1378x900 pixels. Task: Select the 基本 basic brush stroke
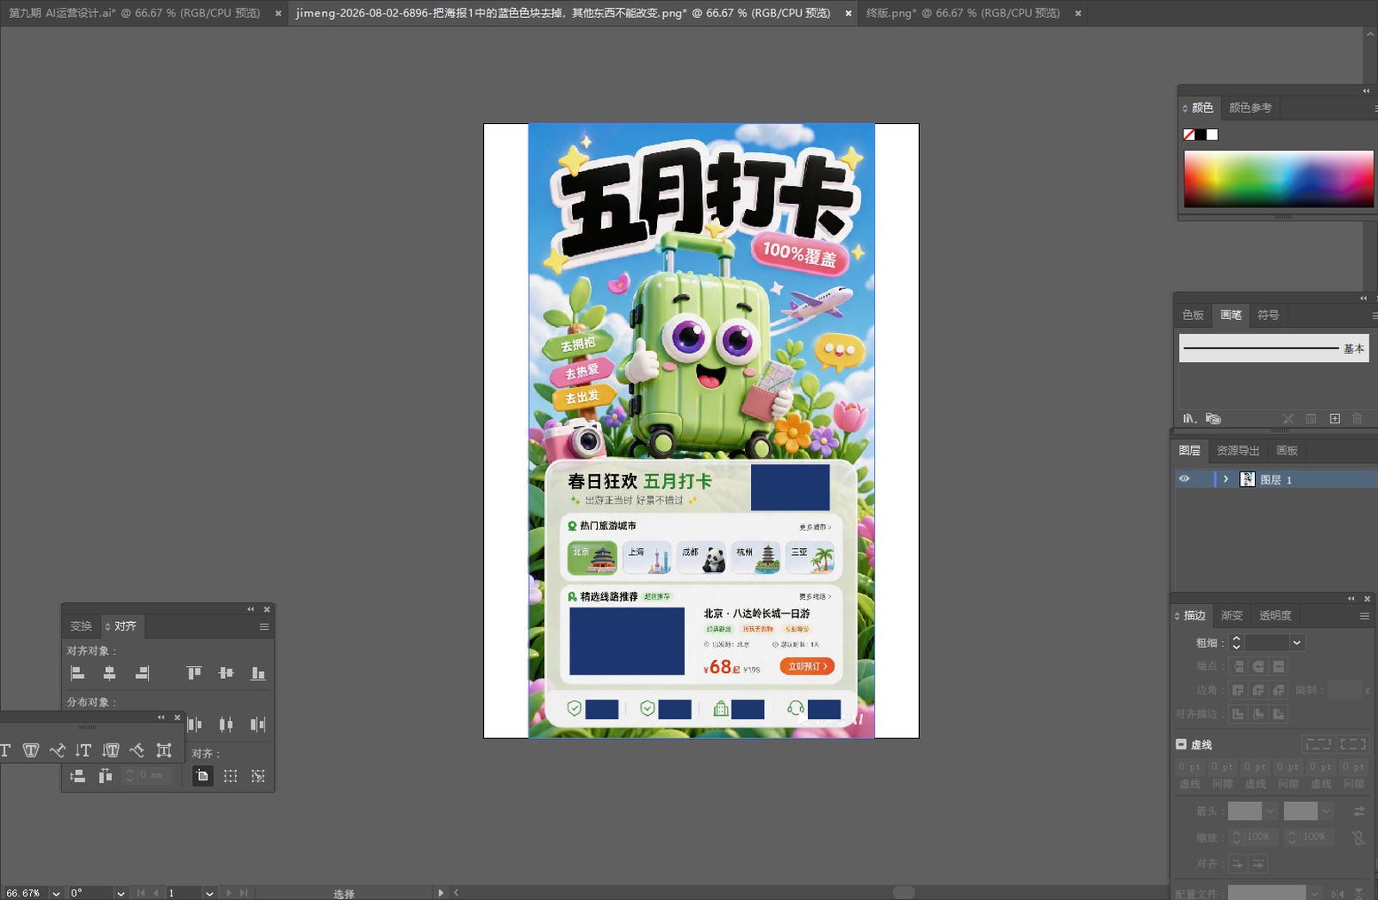click(x=1273, y=348)
